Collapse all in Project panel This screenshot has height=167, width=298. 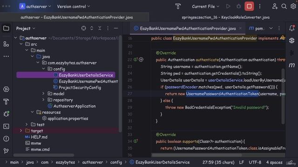pos(100,28)
